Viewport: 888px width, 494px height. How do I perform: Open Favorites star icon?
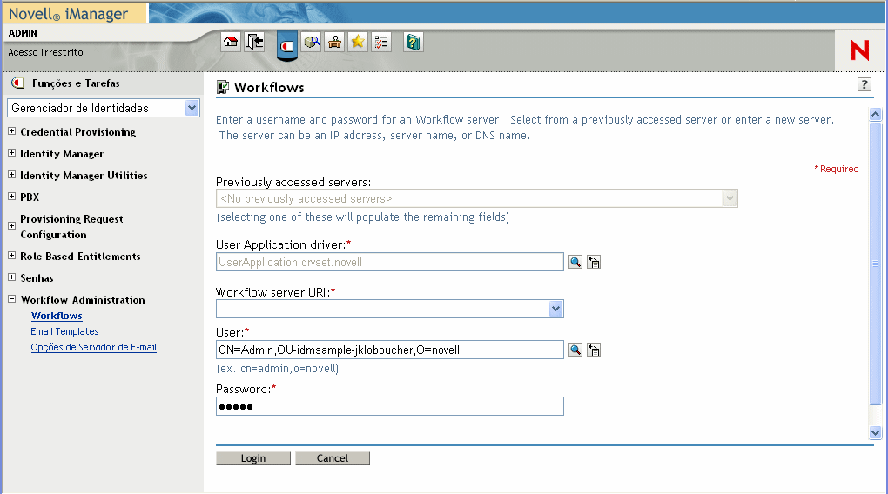[358, 42]
